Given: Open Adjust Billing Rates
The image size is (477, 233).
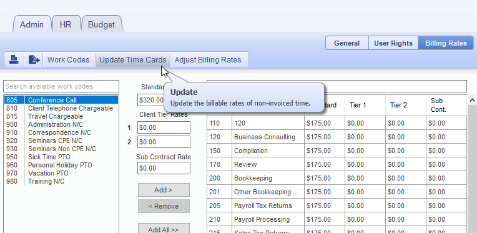Looking at the screenshot, I should (x=208, y=59).
